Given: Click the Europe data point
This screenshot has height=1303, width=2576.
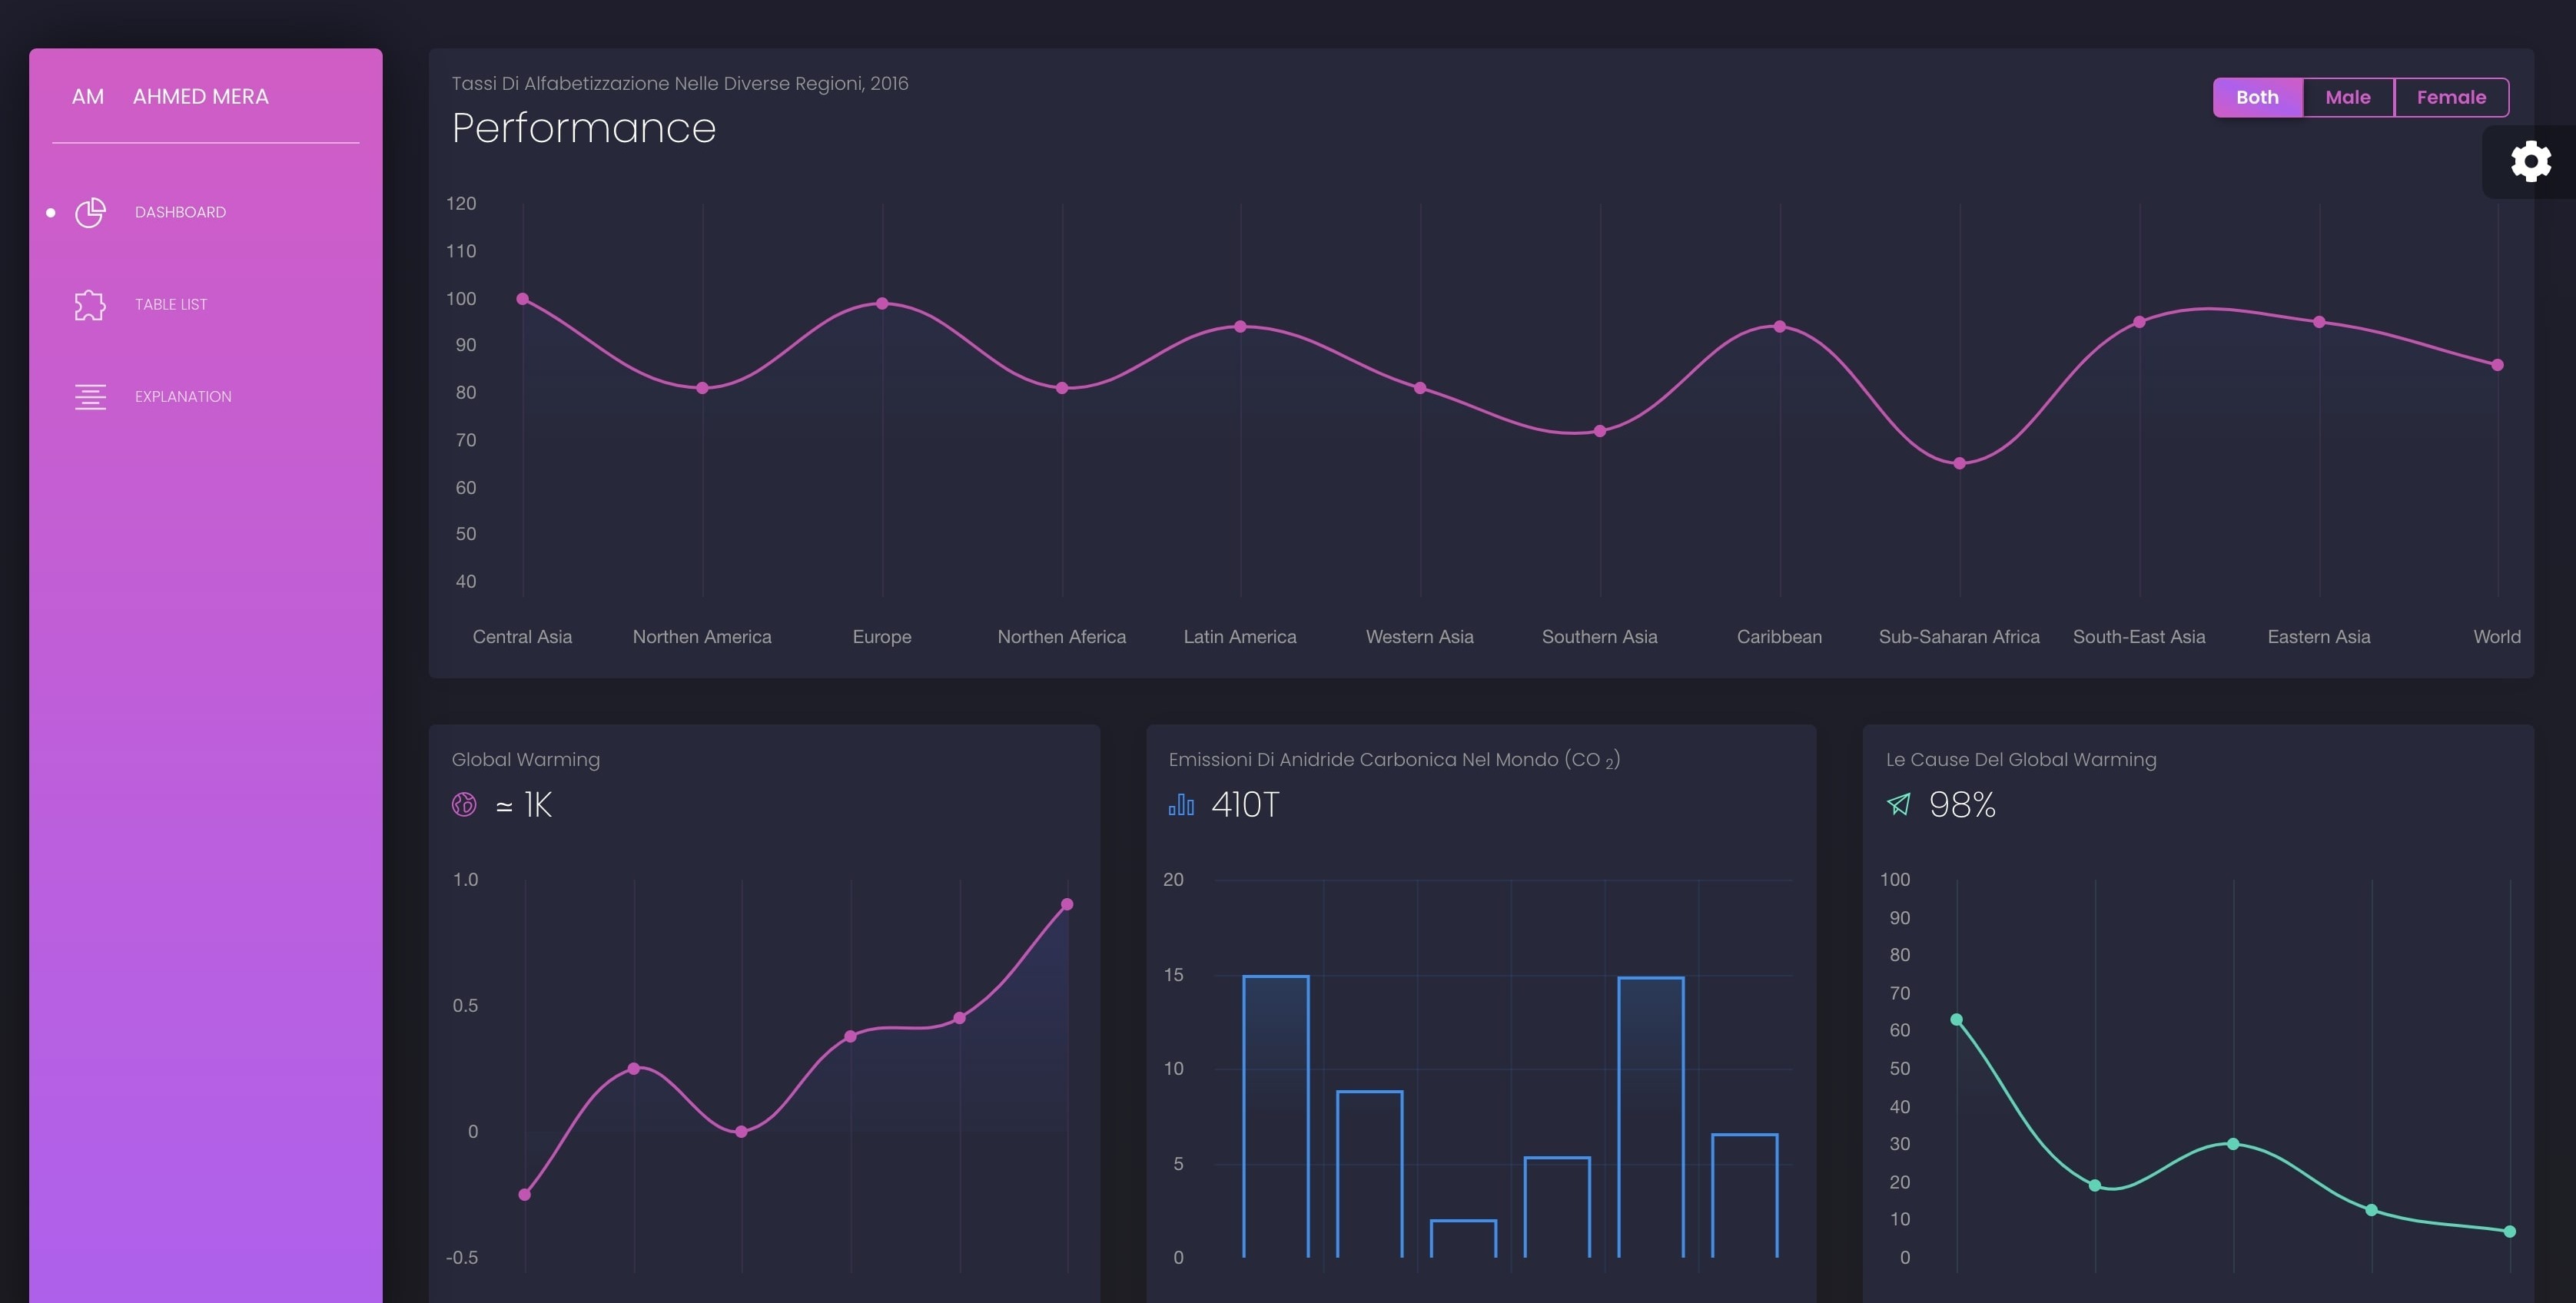Looking at the screenshot, I should (x=882, y=303).
